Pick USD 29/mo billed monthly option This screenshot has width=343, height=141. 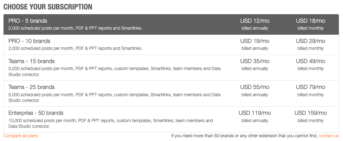(x=310, y=44)
